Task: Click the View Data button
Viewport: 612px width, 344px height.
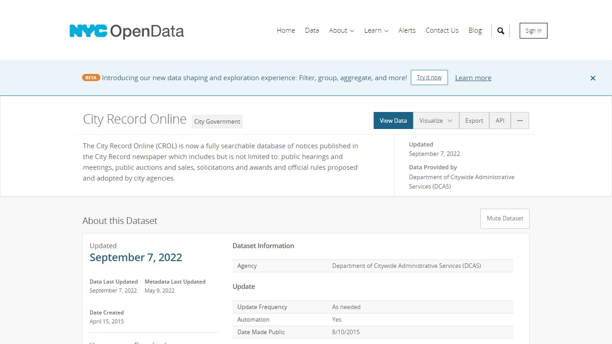Action: point(393,120)
